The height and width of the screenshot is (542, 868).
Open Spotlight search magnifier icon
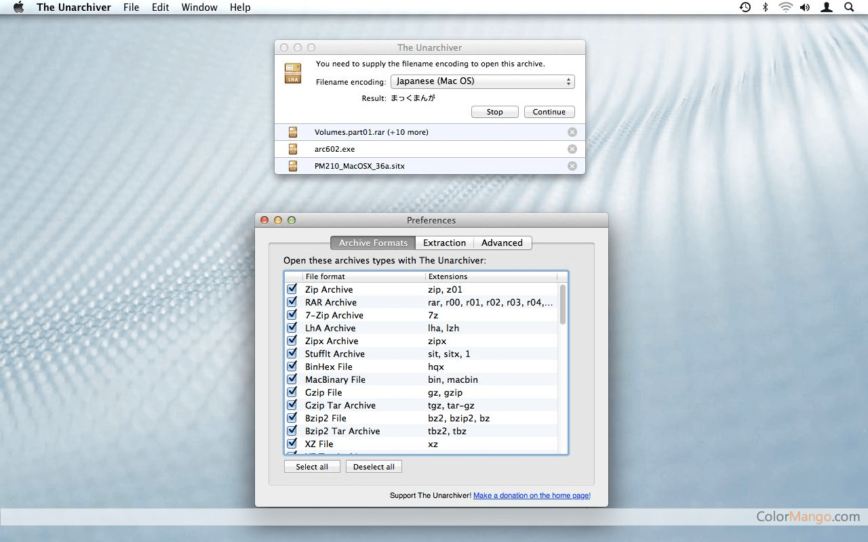[x=849, y=7]
